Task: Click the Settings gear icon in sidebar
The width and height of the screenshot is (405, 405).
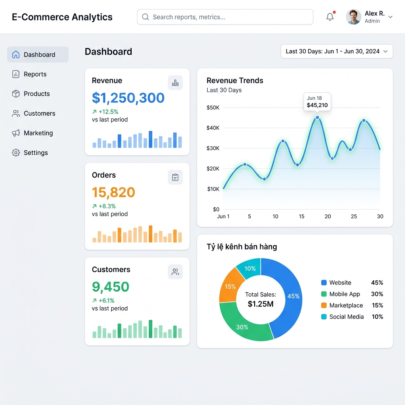Action: pyautogui.click(x=16, y=153)
